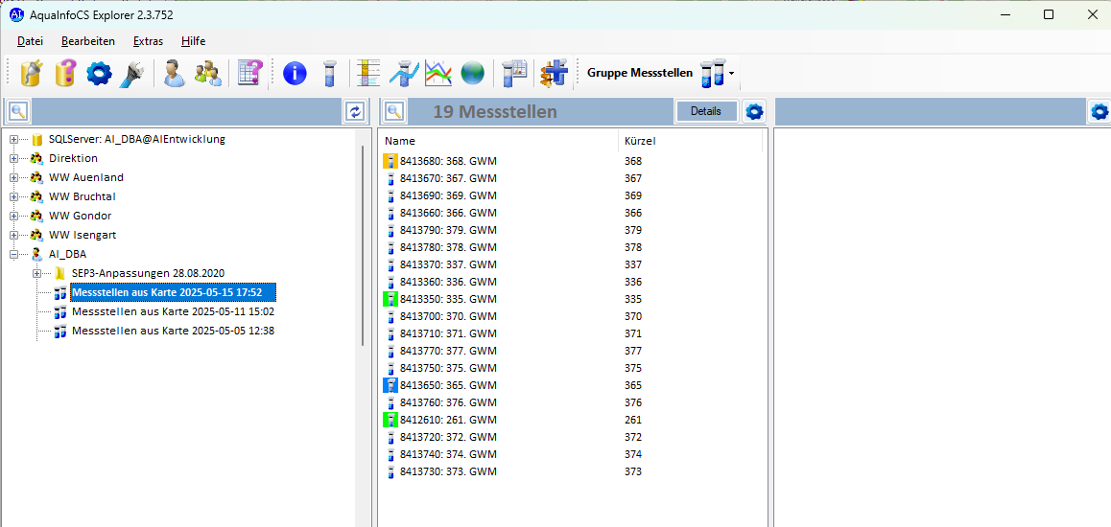Viewport: 1111px width, 527px height.
Task: Select Messstellen aus Karte 2025-05-15 17:52
Action: tap(173, 292)
